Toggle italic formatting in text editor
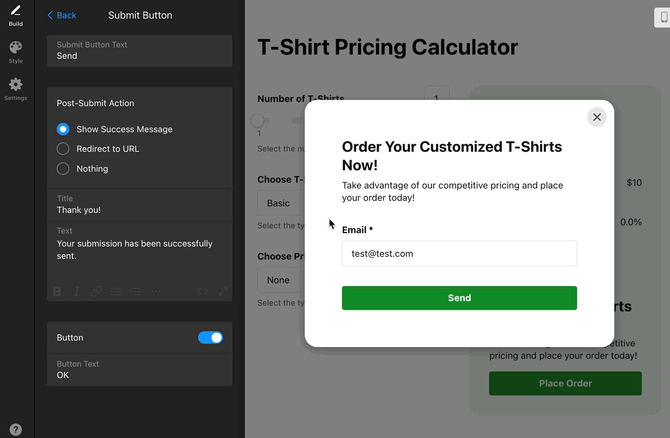The height and width of the screenshot is (438, 670). [76, 292]
